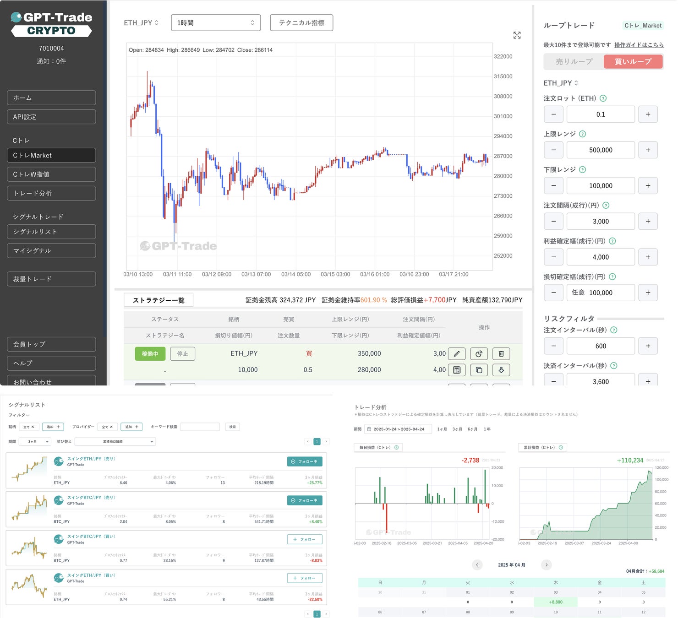The width and height of the screenshot is (678, 618).
Task: Select the 6ヶ月 period in トレード分析
Action: click(x=472, y=429)
